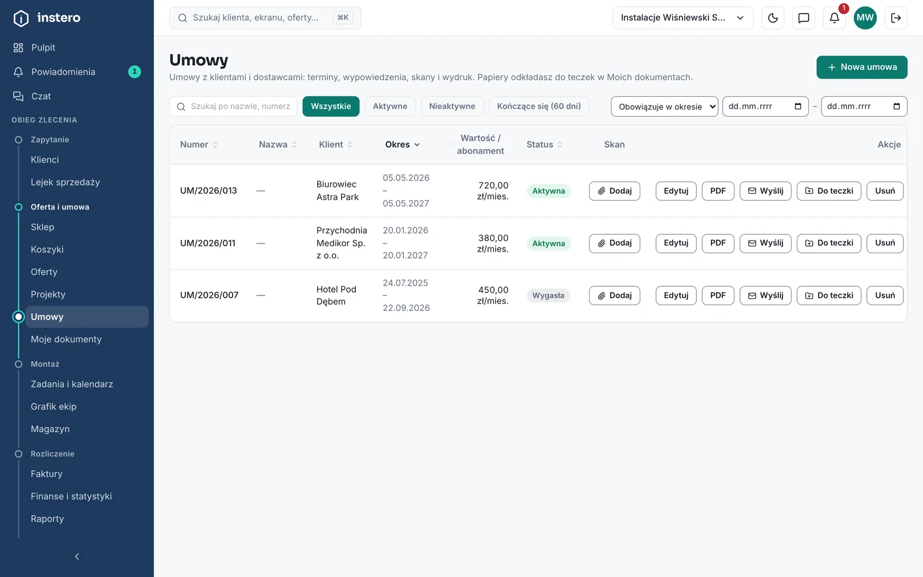
Task: Toggle dark mode with the moon icon
Action: [x=773, y=18]
